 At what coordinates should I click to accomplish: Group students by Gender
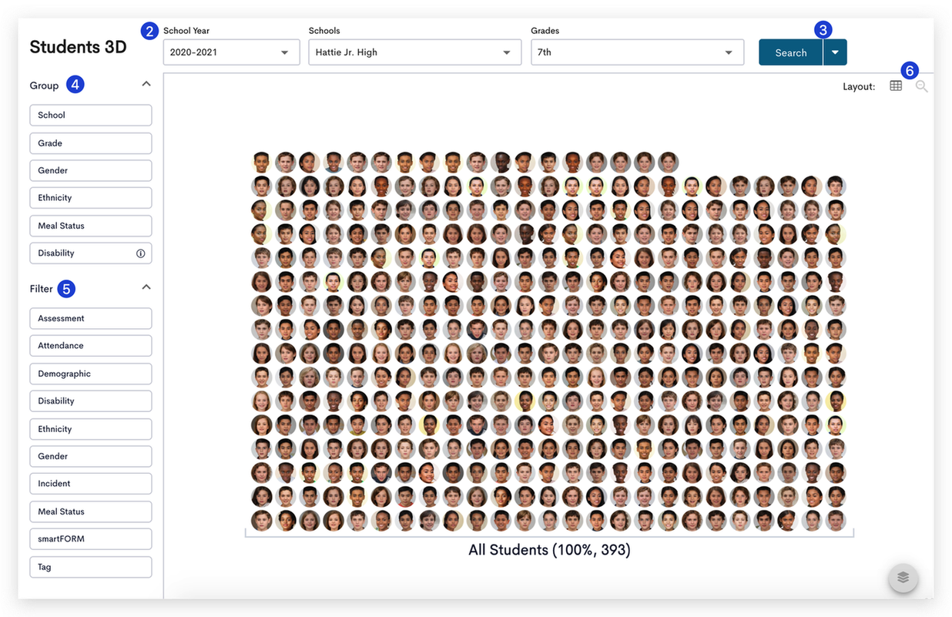(x=91, y=170)
